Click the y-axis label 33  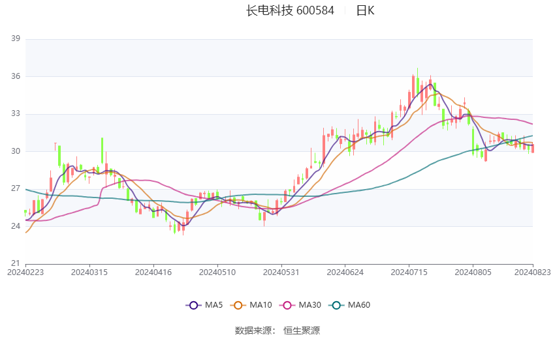[x=16, y=114]
